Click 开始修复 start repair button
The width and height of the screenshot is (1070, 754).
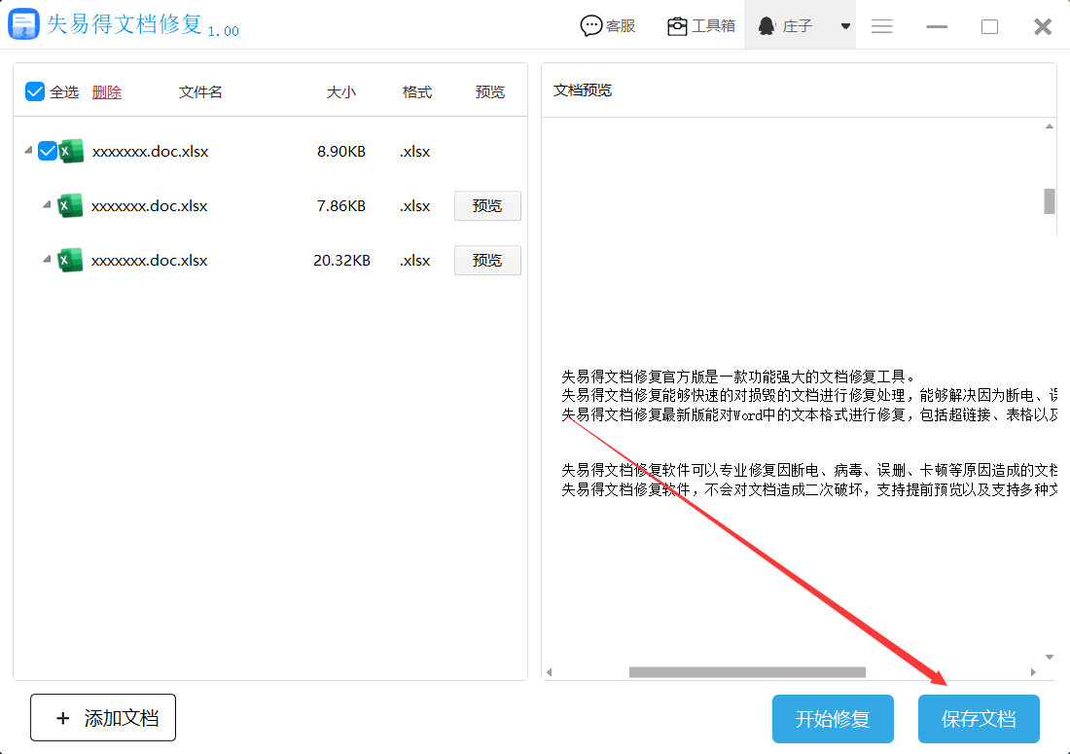pos(833,719)
